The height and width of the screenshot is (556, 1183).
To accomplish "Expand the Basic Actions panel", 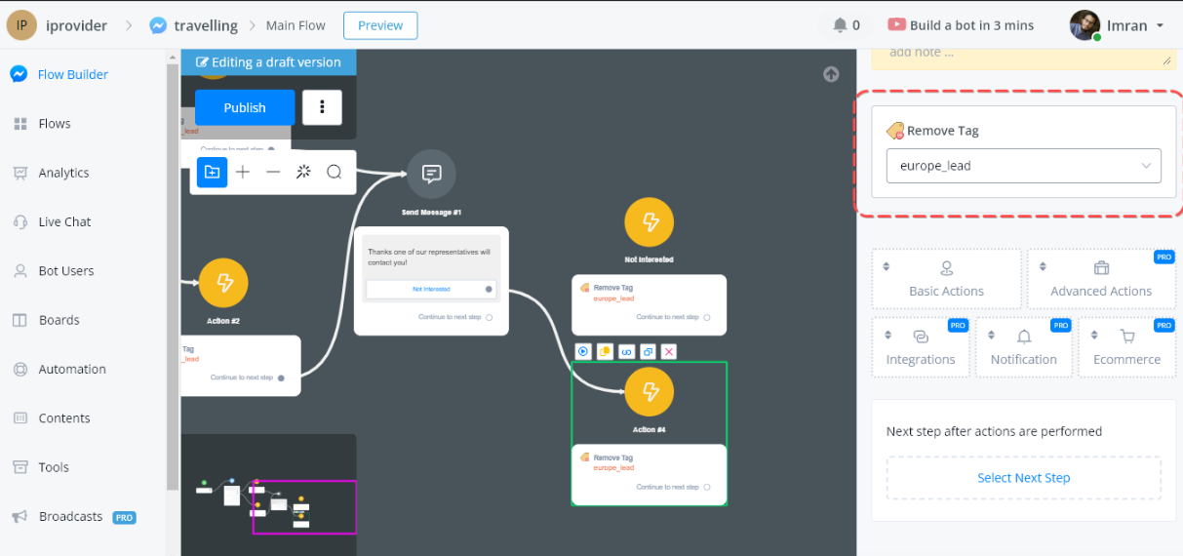I will coord(946,279).
